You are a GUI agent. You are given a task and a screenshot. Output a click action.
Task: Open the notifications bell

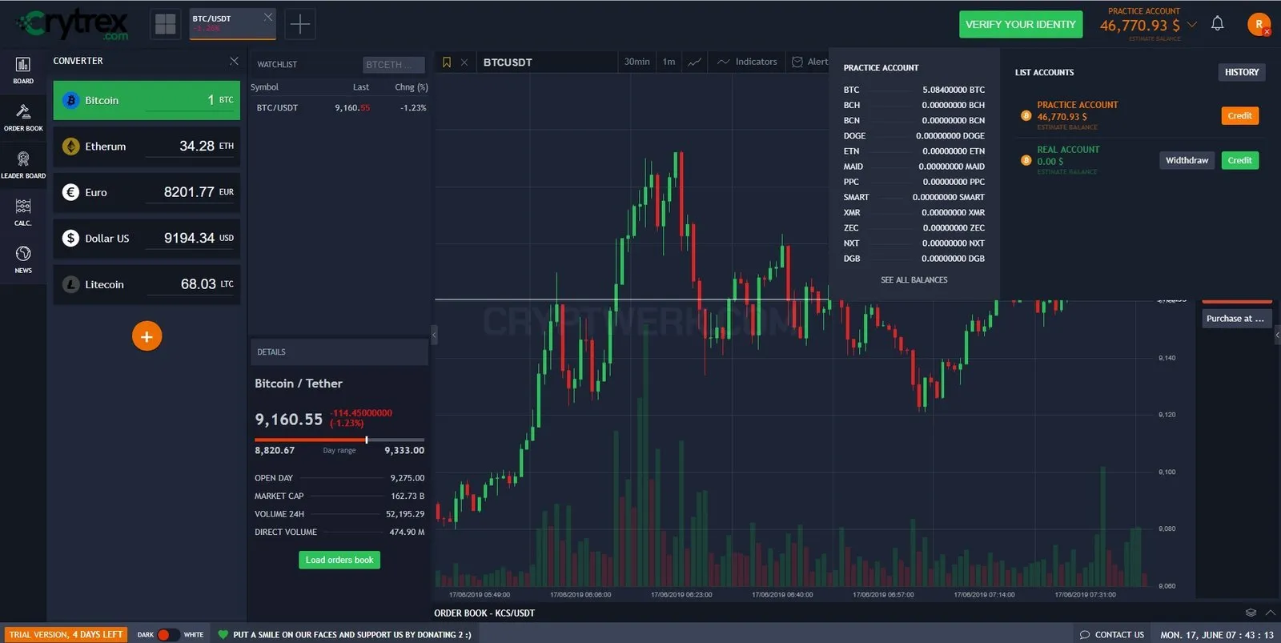[1218, 23]
